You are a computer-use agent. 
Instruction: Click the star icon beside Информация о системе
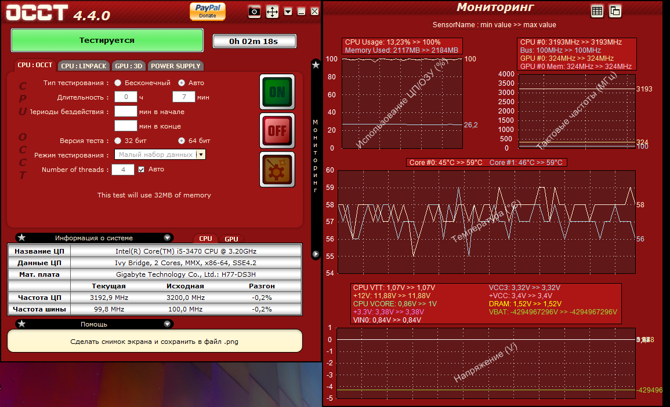coord(22,237)
